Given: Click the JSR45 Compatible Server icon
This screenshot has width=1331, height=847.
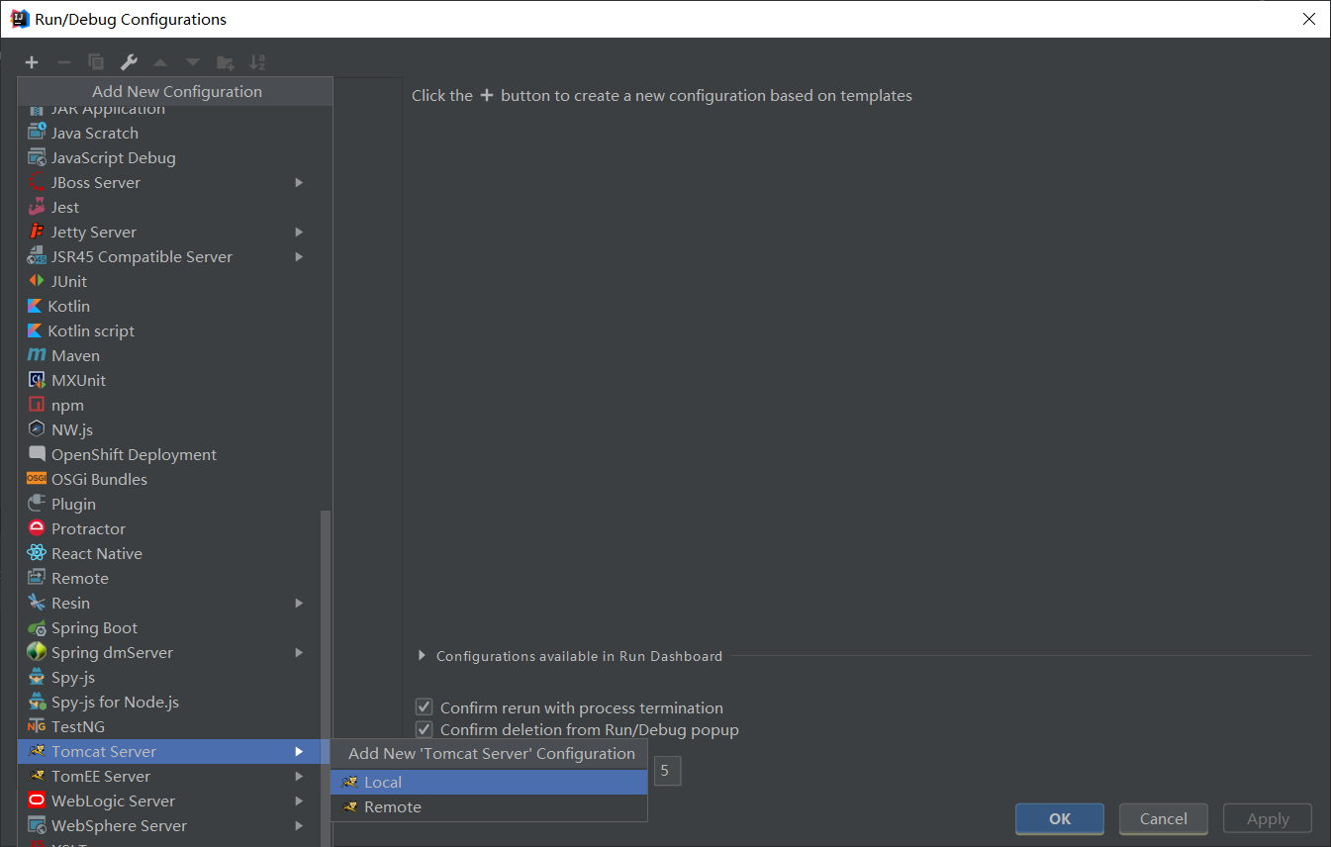Looking at the screenshot, I should (37, 256).
